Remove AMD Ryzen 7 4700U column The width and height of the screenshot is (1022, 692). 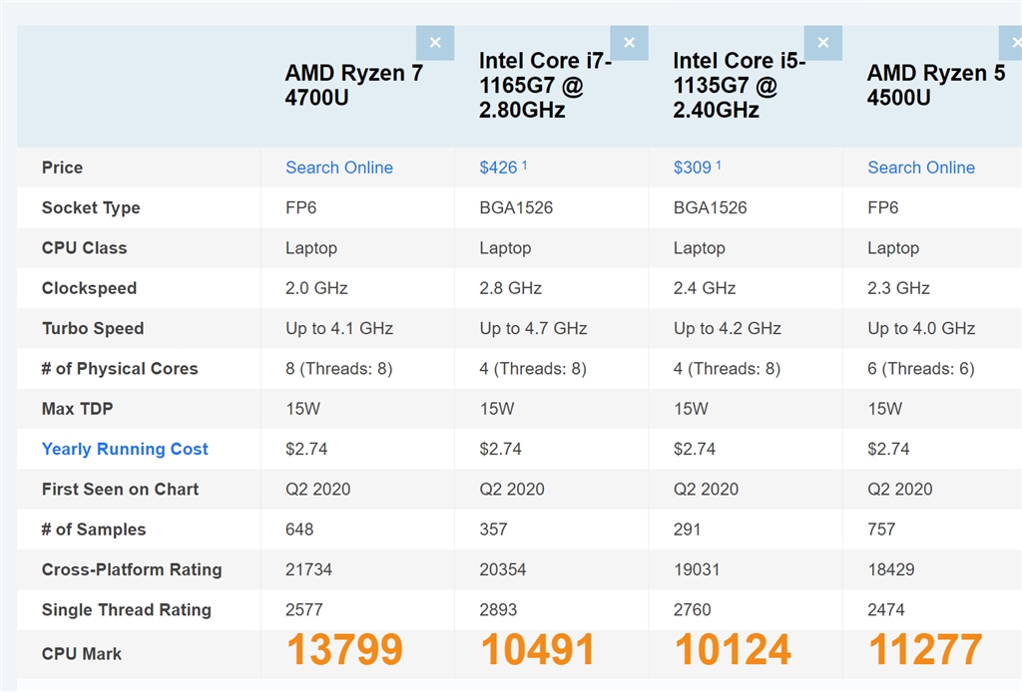click(x=435, y=43)
